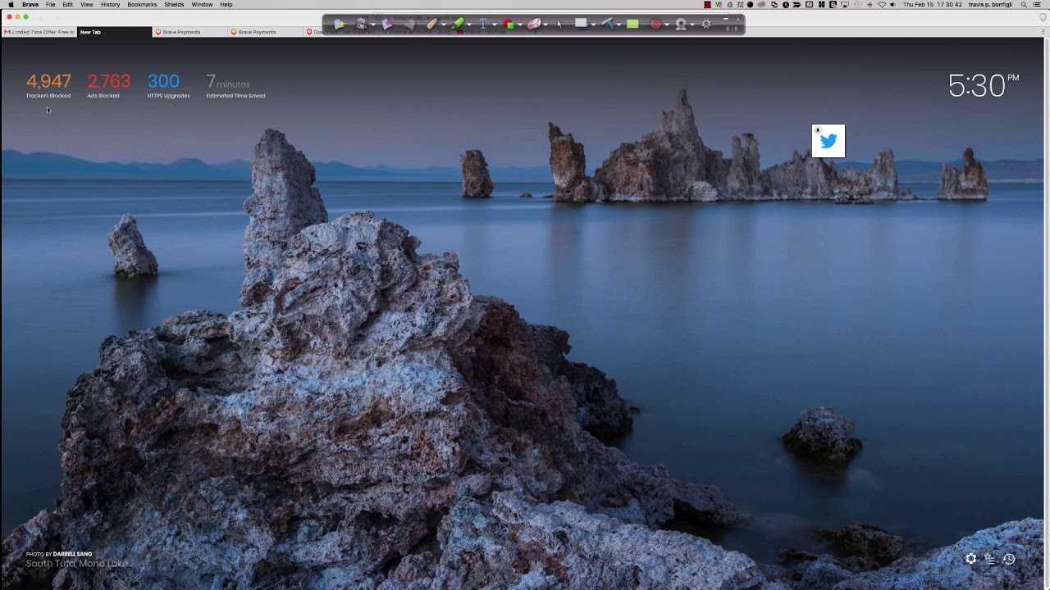
Task: Click the Wi-Fi icon in menu bar
Action: point(882,4)
